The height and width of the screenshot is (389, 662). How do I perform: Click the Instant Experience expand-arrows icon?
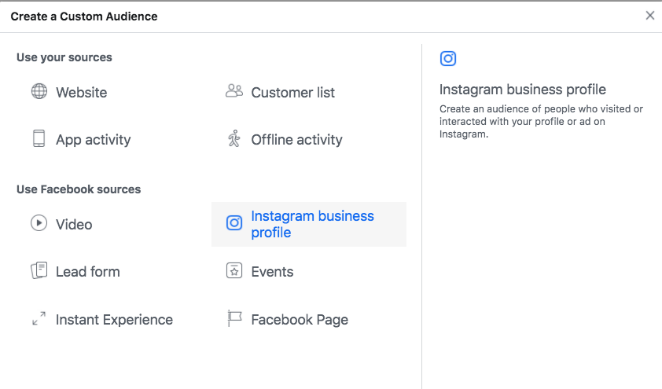coord(39,318)
